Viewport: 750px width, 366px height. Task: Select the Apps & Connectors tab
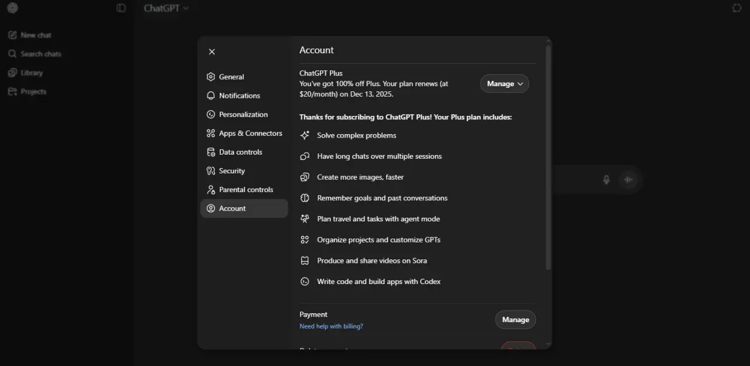tap(244, 133)
